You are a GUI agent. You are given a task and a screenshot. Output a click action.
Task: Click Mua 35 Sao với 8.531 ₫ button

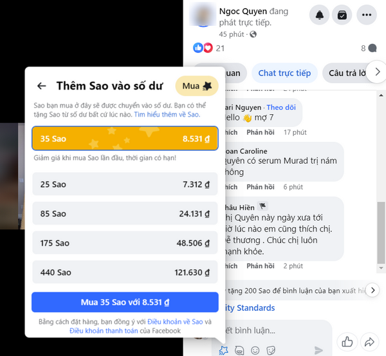point(125,302)
